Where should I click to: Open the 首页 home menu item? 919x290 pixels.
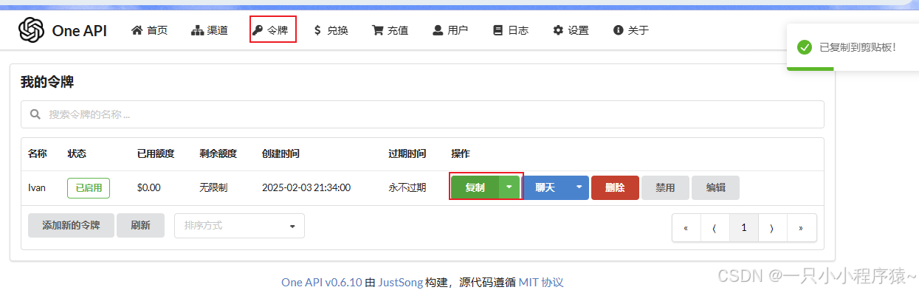tap(149, 30)
